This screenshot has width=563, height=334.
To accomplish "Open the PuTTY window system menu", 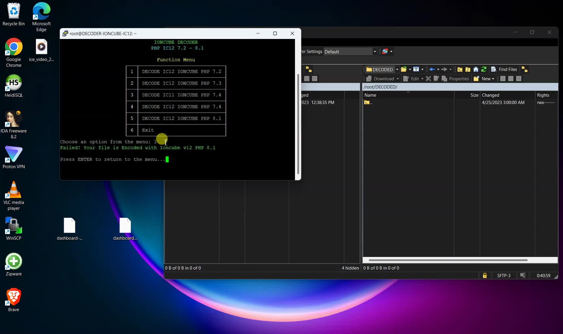I will 65,33.
